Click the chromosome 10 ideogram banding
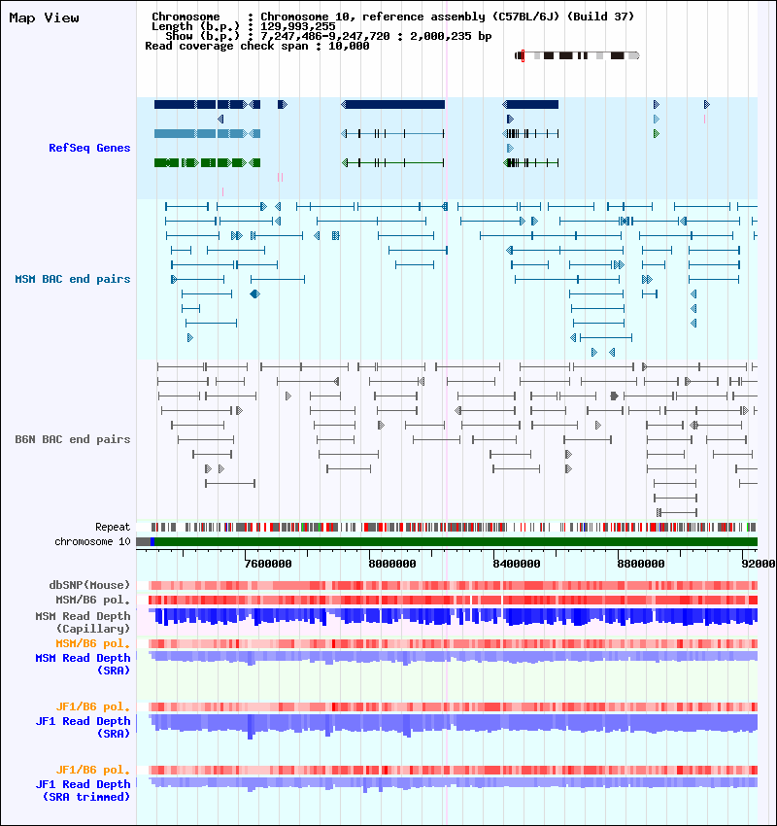The height and width of the screenshot is (826, 777). [x=577, y=55]
